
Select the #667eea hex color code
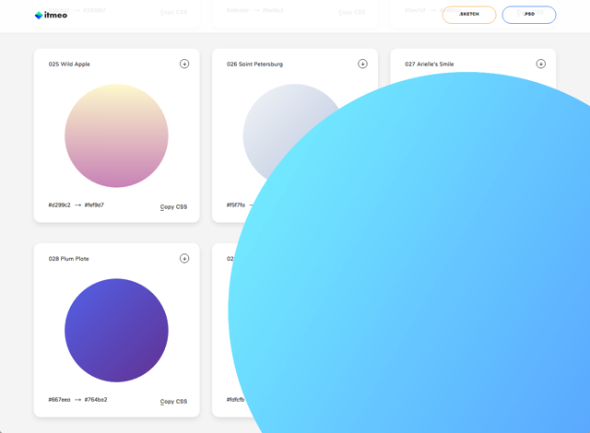pyautogui.click(x=59, y=400)
